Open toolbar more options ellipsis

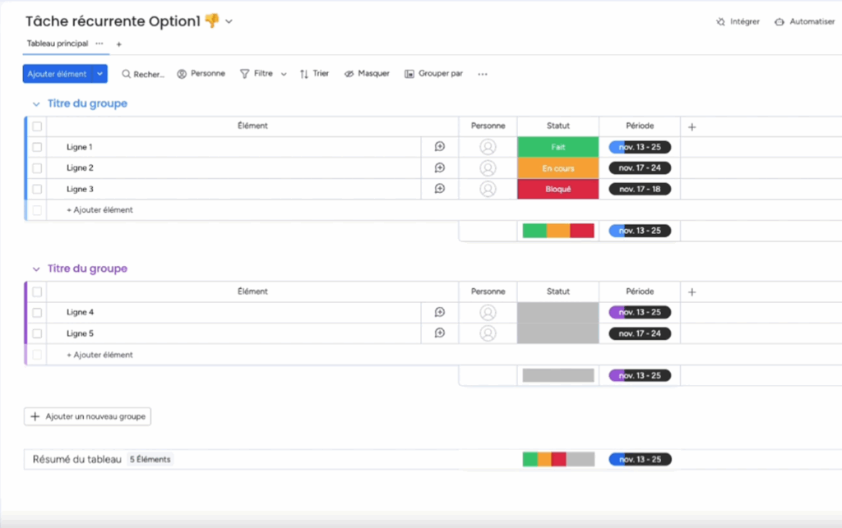click(483, 74)
